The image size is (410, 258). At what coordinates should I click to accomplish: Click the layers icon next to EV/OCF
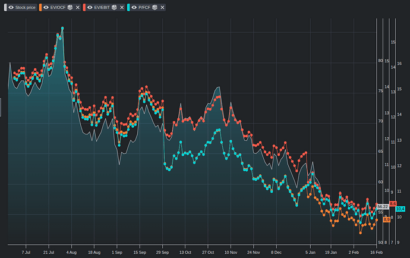click(x=70, y=7)
